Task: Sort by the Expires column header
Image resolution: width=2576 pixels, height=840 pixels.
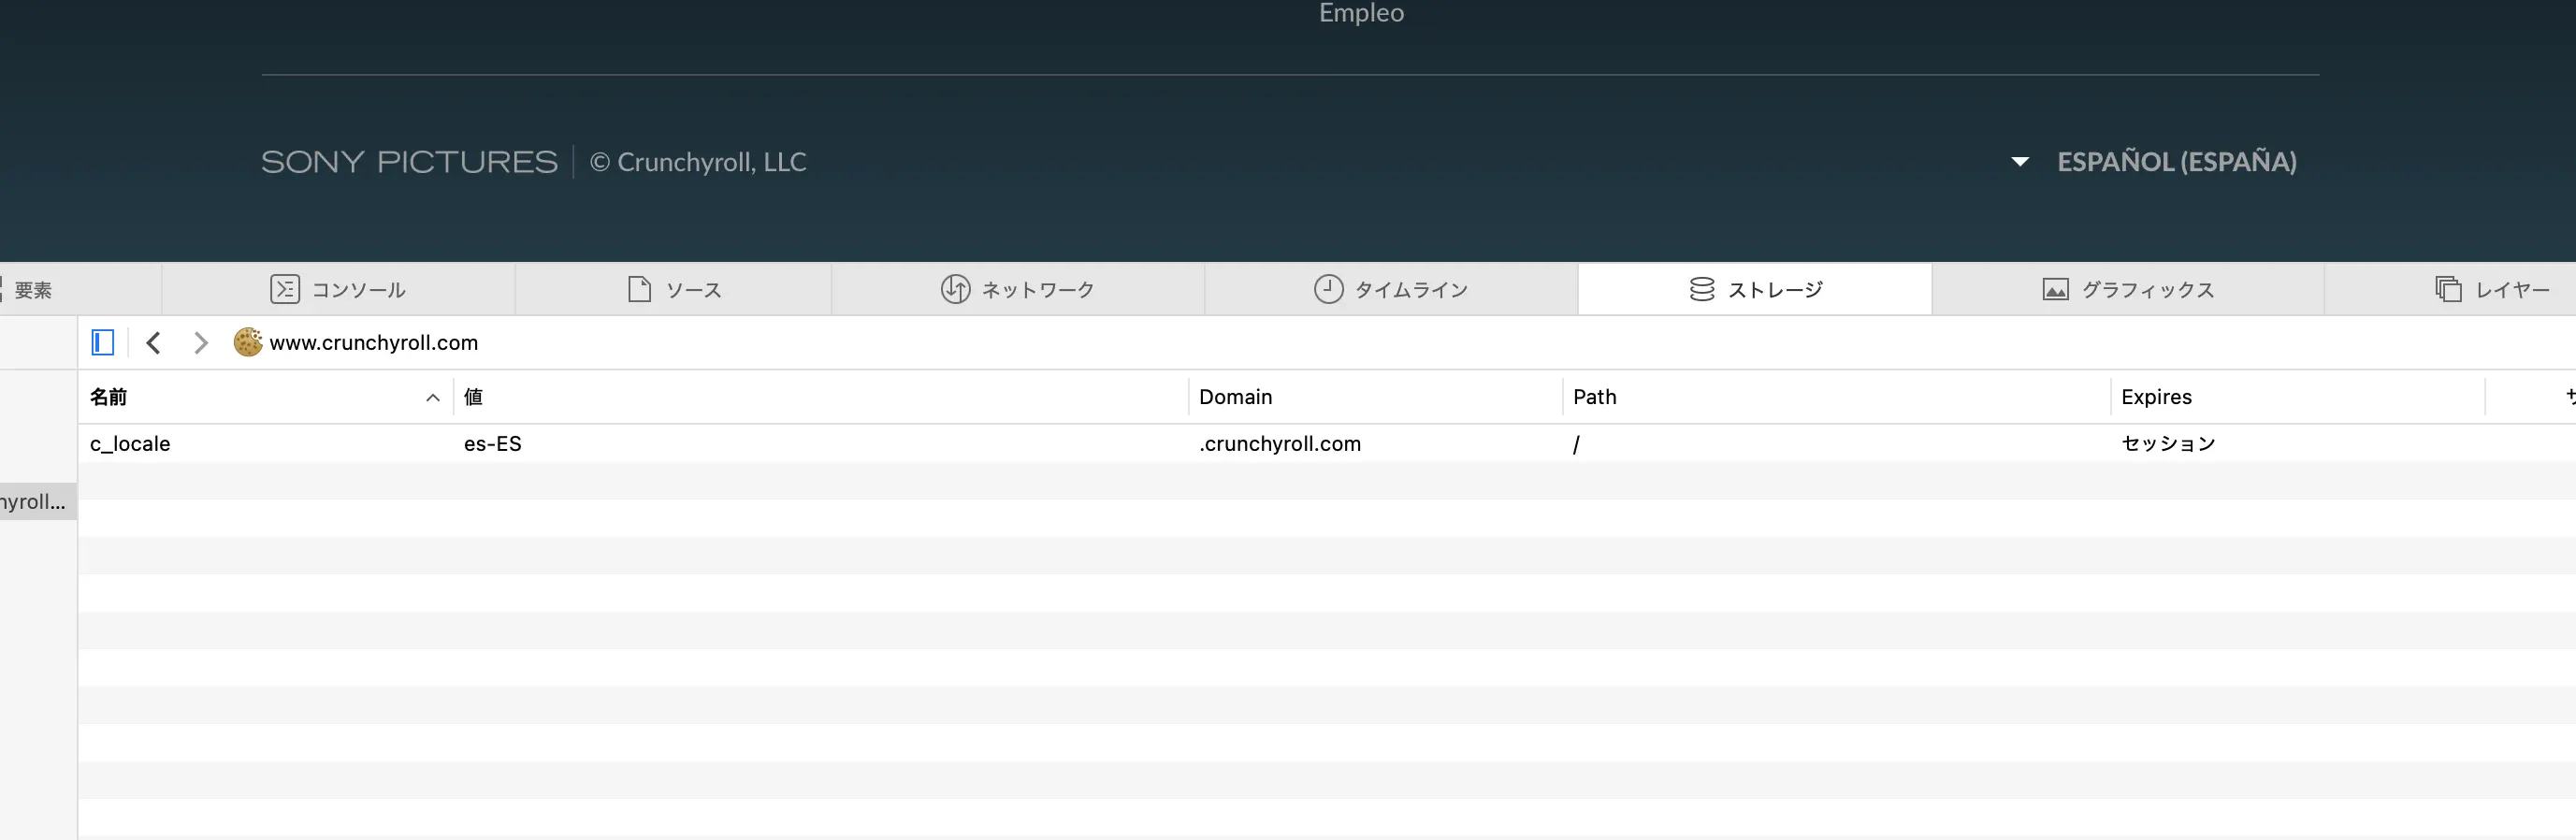Action: coord(2297,397)
